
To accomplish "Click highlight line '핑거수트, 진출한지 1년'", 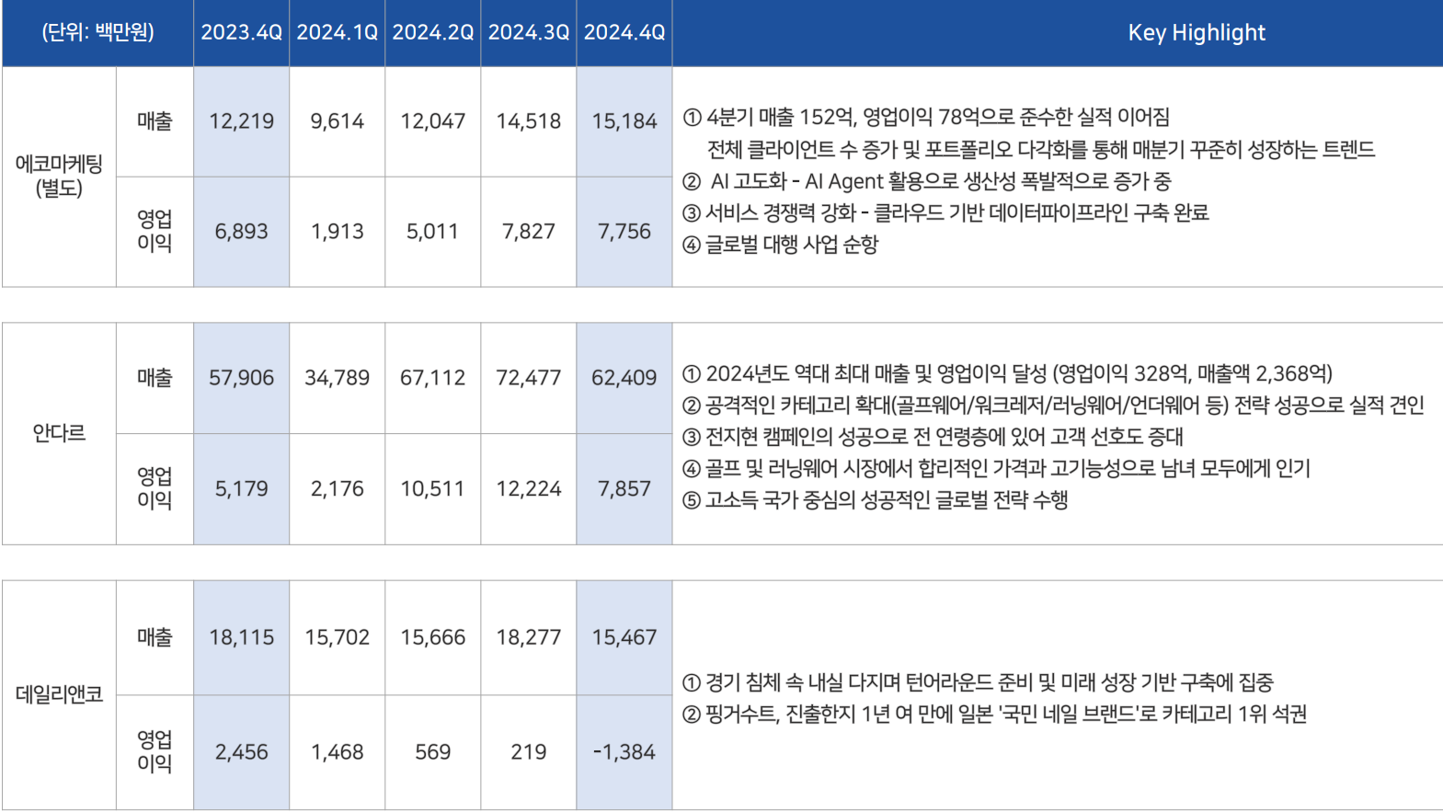I will tap(995, 715).
